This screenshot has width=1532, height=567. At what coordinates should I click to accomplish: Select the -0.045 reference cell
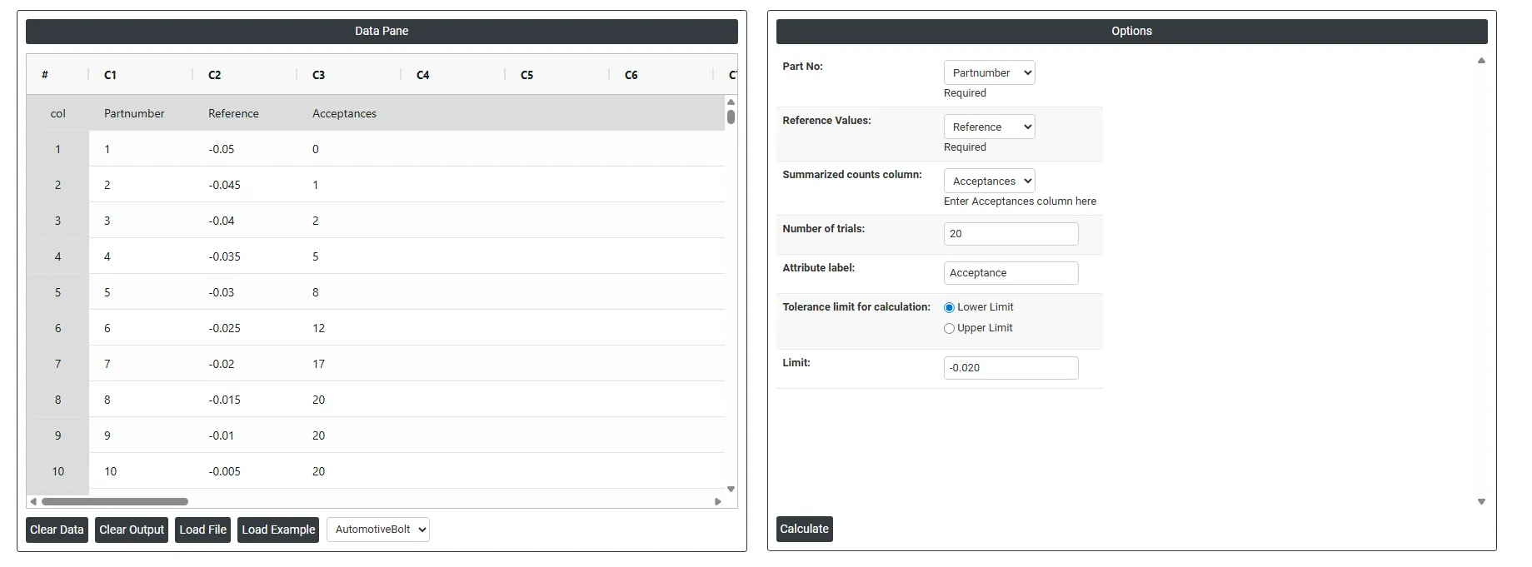244,185
